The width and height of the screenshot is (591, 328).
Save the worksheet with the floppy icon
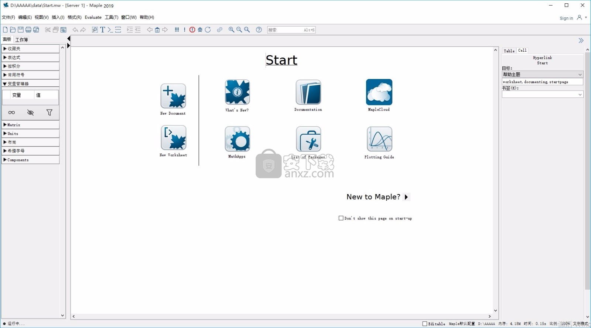(21, 30)
